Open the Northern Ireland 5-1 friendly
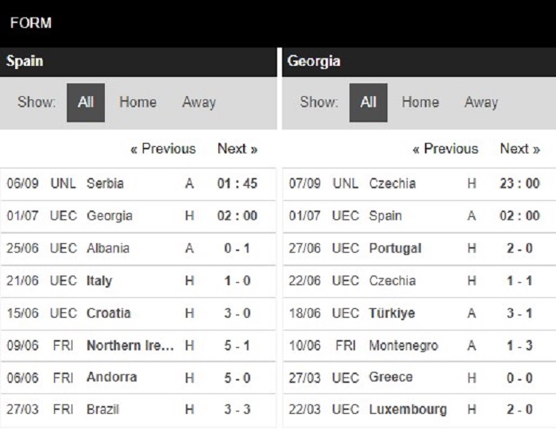Screen dimensions: 556x429 [x=138, y=346]
